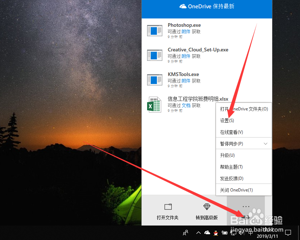Click the Creative_Cloud_Set-Up.exe file name
300x240 pixels.
pyautogui.click(x=198, y=50)
